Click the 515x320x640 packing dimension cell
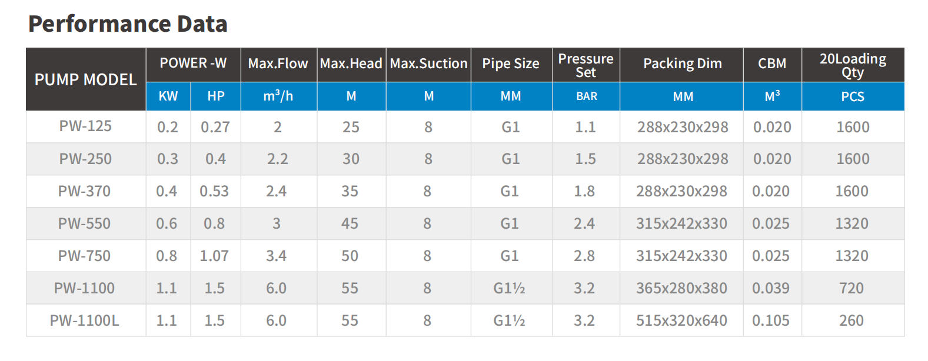Screen dimensions: 928x361 (x=681, y=320)
